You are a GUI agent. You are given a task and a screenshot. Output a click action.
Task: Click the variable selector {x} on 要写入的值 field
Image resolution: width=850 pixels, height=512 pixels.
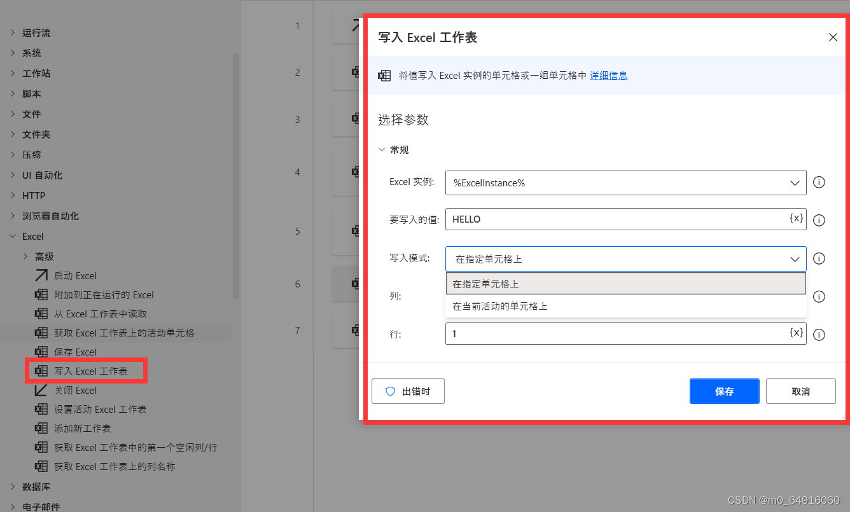tap(796, 219)
